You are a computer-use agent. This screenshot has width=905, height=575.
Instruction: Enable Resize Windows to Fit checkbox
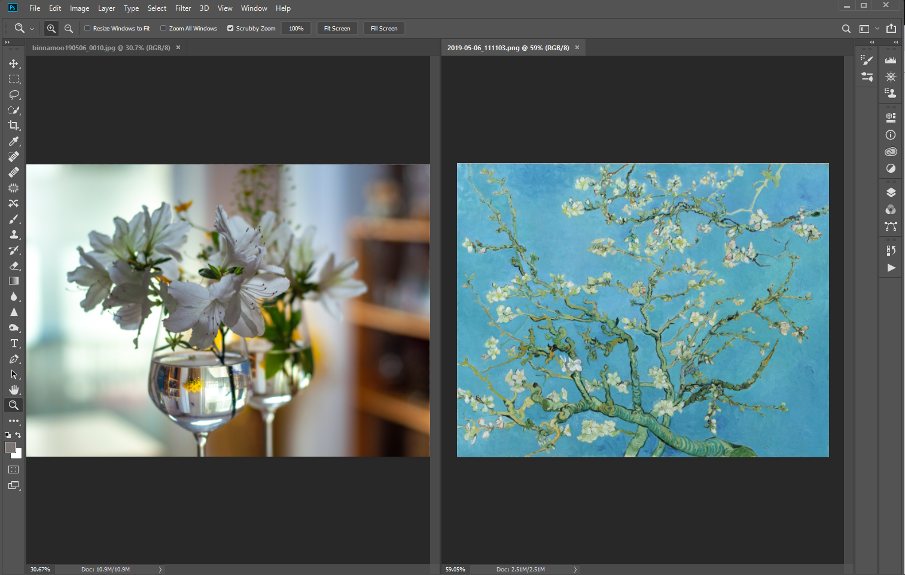click(x=87, y=28)
